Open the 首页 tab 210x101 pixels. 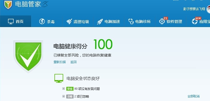16,21
